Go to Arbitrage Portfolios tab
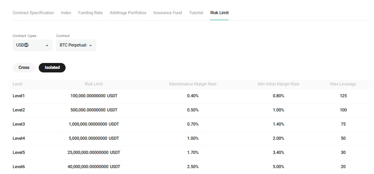 (128, 13)
